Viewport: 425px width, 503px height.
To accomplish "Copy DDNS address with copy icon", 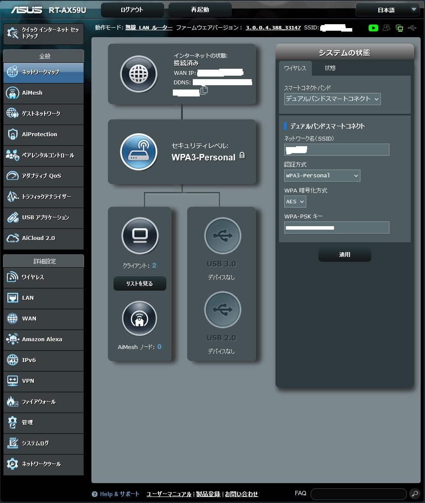I will click(x=204, y=90).
